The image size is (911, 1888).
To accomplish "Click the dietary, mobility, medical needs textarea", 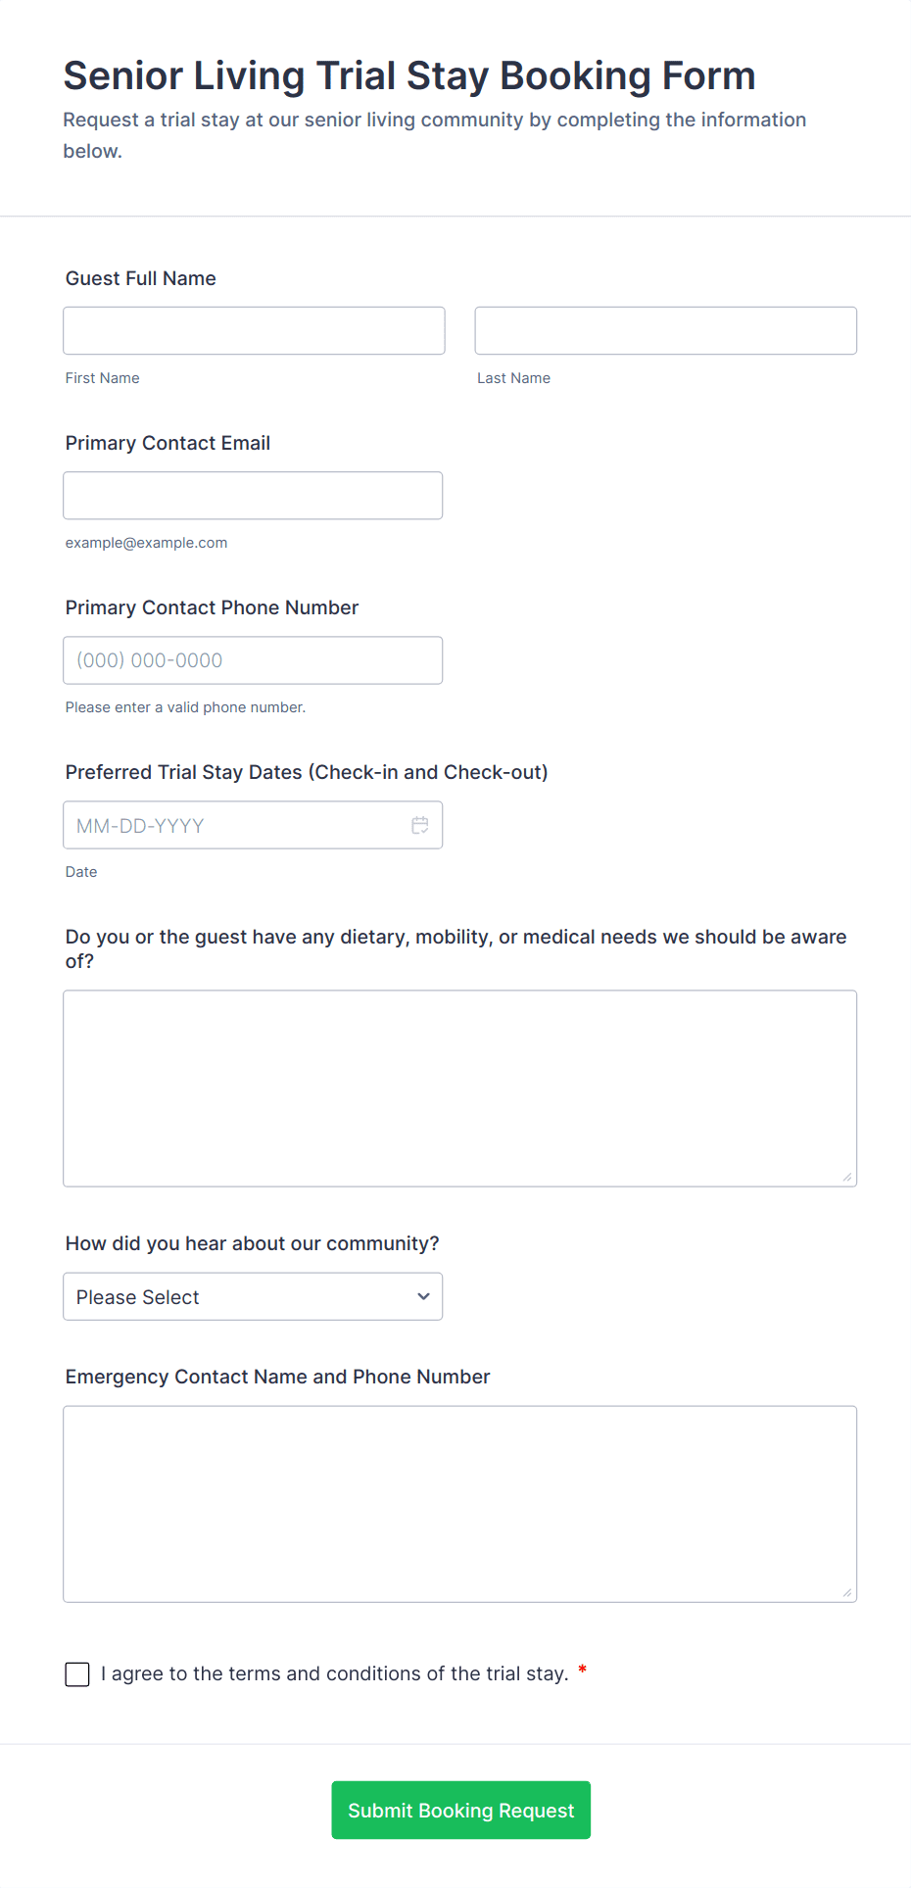I will 459,1088.
